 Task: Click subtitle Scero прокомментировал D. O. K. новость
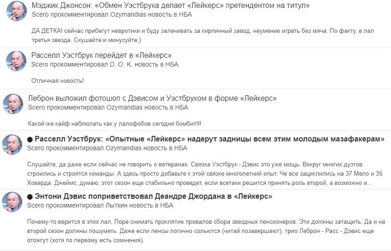(x=105, y=64)
